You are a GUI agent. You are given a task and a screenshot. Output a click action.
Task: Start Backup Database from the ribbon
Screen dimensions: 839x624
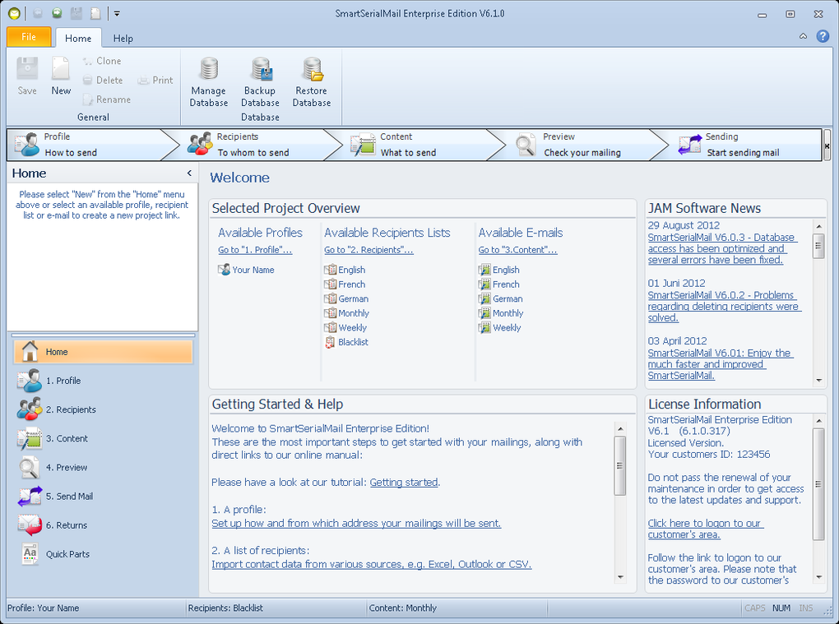pos(260,82)
